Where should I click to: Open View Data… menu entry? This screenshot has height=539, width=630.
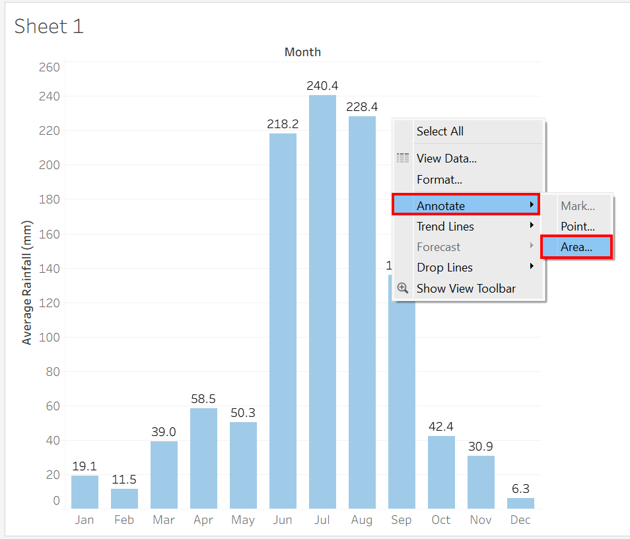468,159
